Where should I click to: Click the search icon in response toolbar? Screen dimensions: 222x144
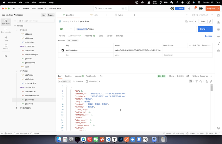tap(201, 81)
